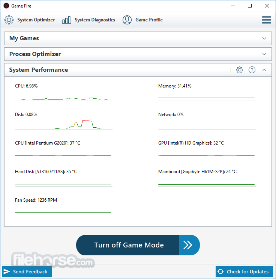Image resolution: width=276 pixels, height=279 pixels.
Task: Click the Disk: 0.08% label
Action: pyautogui.click(x=26, y=115)
